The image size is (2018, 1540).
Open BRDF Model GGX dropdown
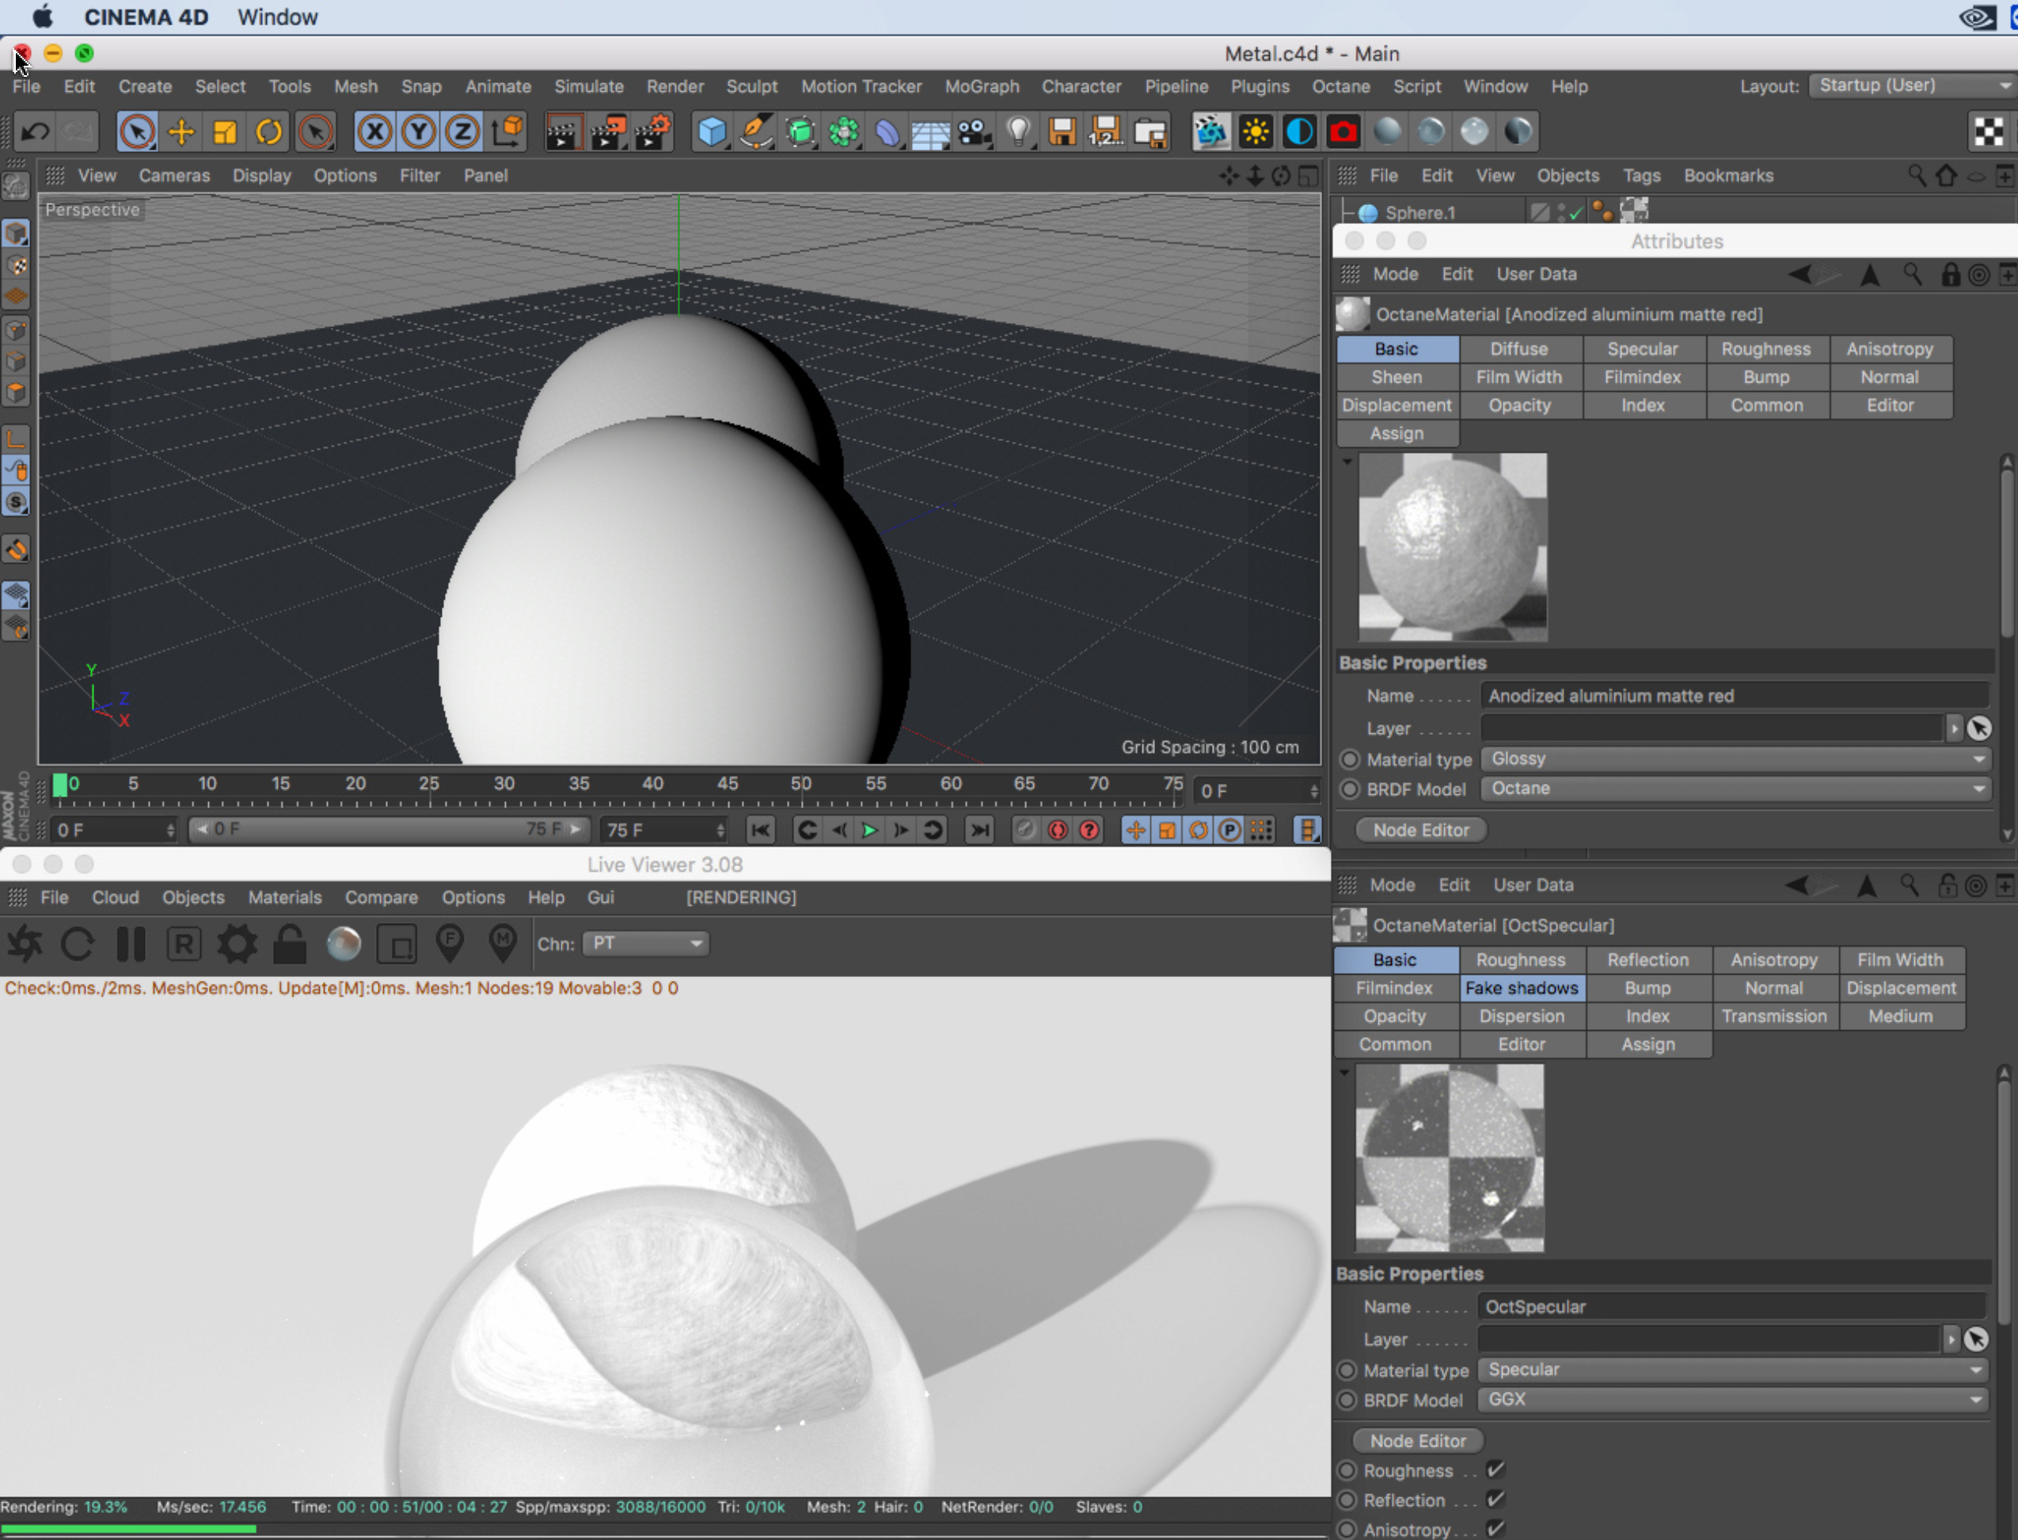tap(1732, 1400)
